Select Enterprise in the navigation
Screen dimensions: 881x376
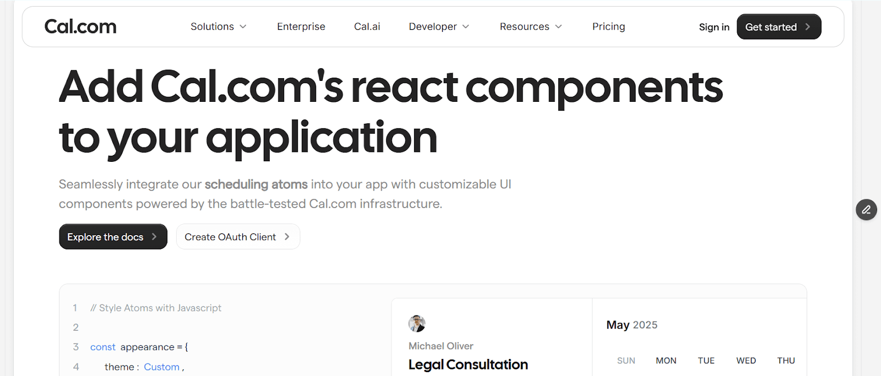(x=301, y=26)
